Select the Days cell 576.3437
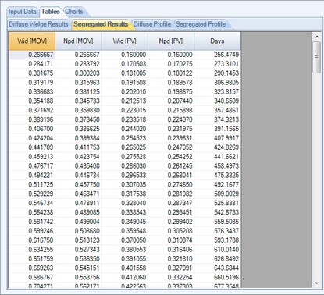This screenshot has height=295, width=324. click(x=217, y=231)
